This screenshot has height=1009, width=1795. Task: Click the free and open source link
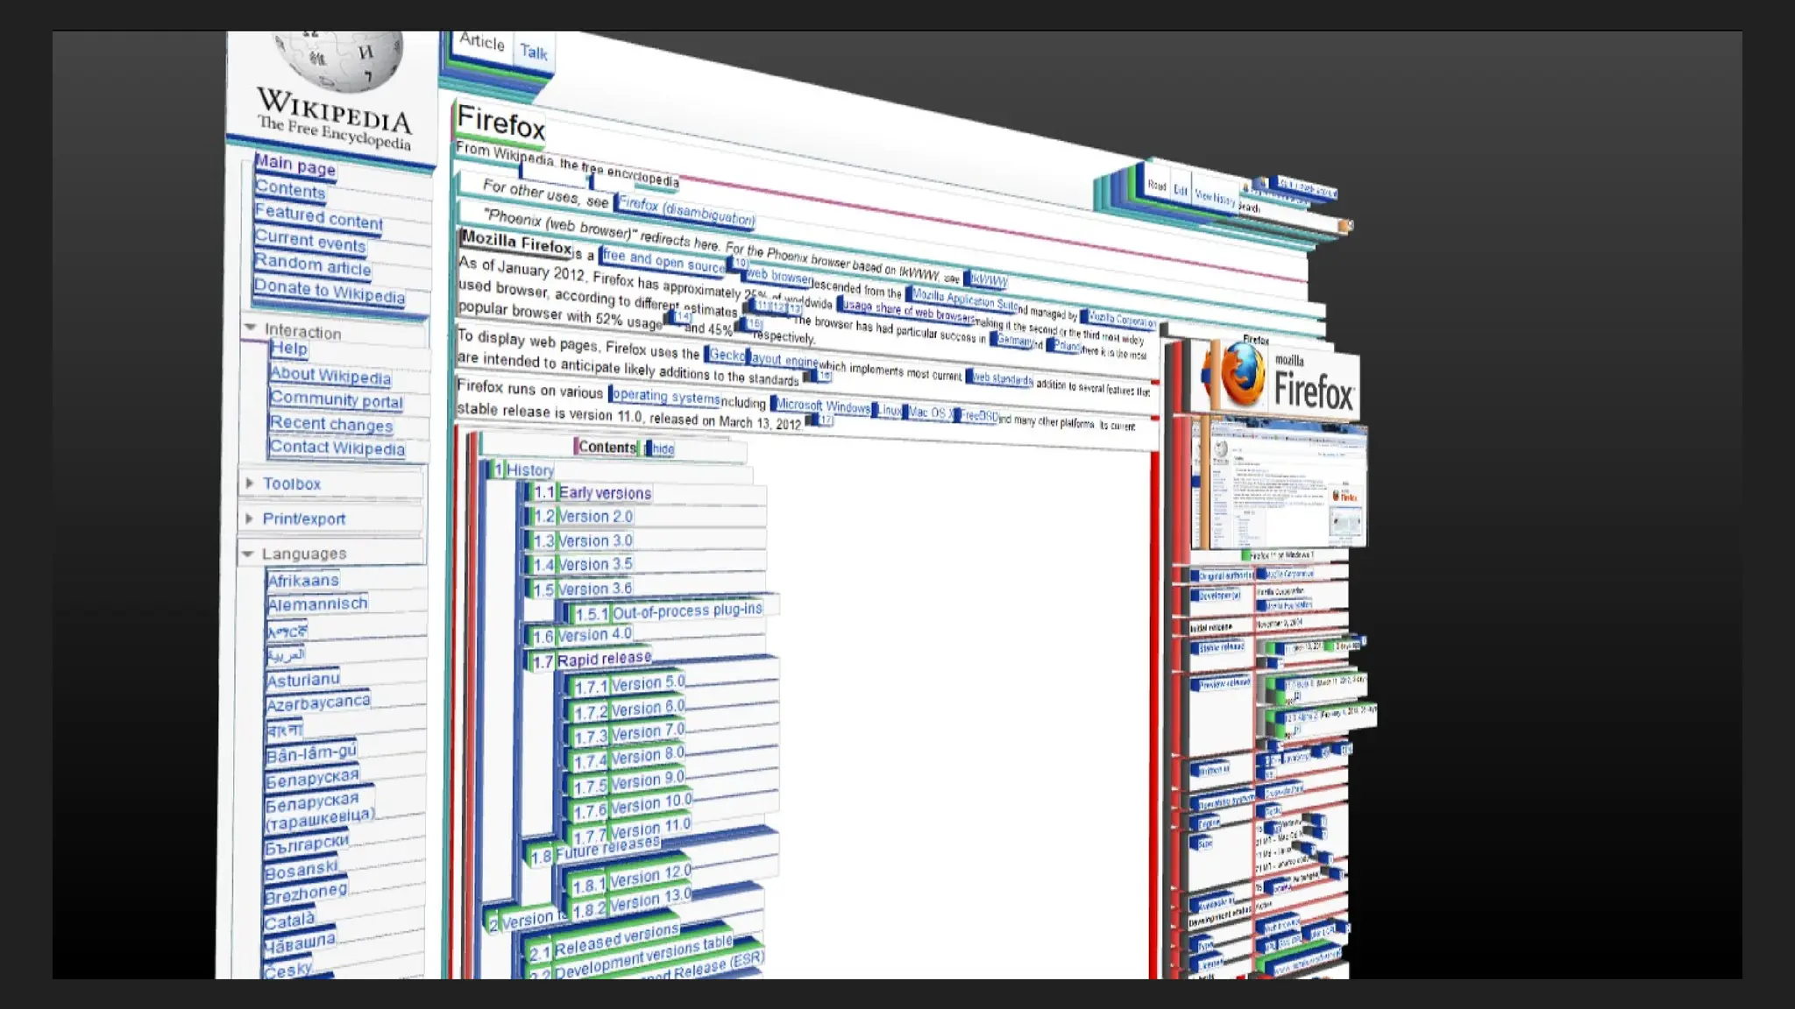click(x=663, y=260)
